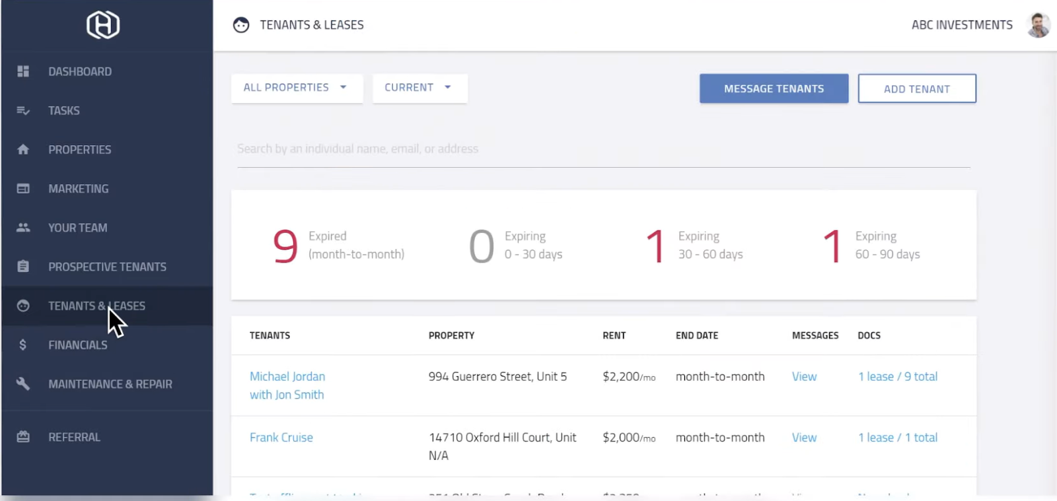
Task: Click the Marketing card icon
Action: 23,189
